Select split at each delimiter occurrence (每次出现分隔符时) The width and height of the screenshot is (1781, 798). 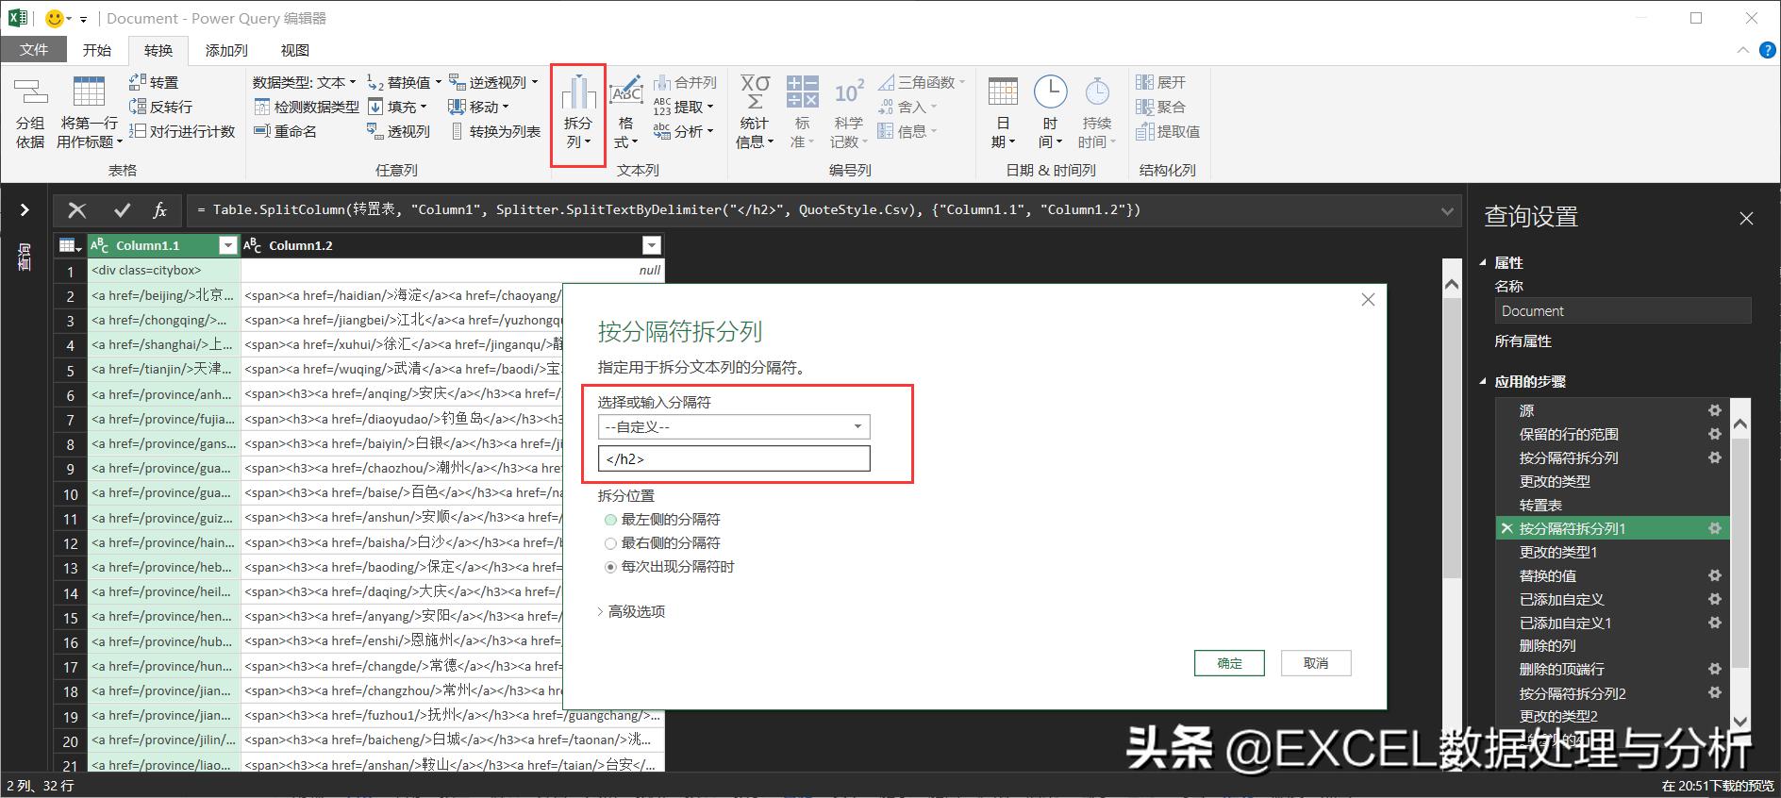coord(610,567)
